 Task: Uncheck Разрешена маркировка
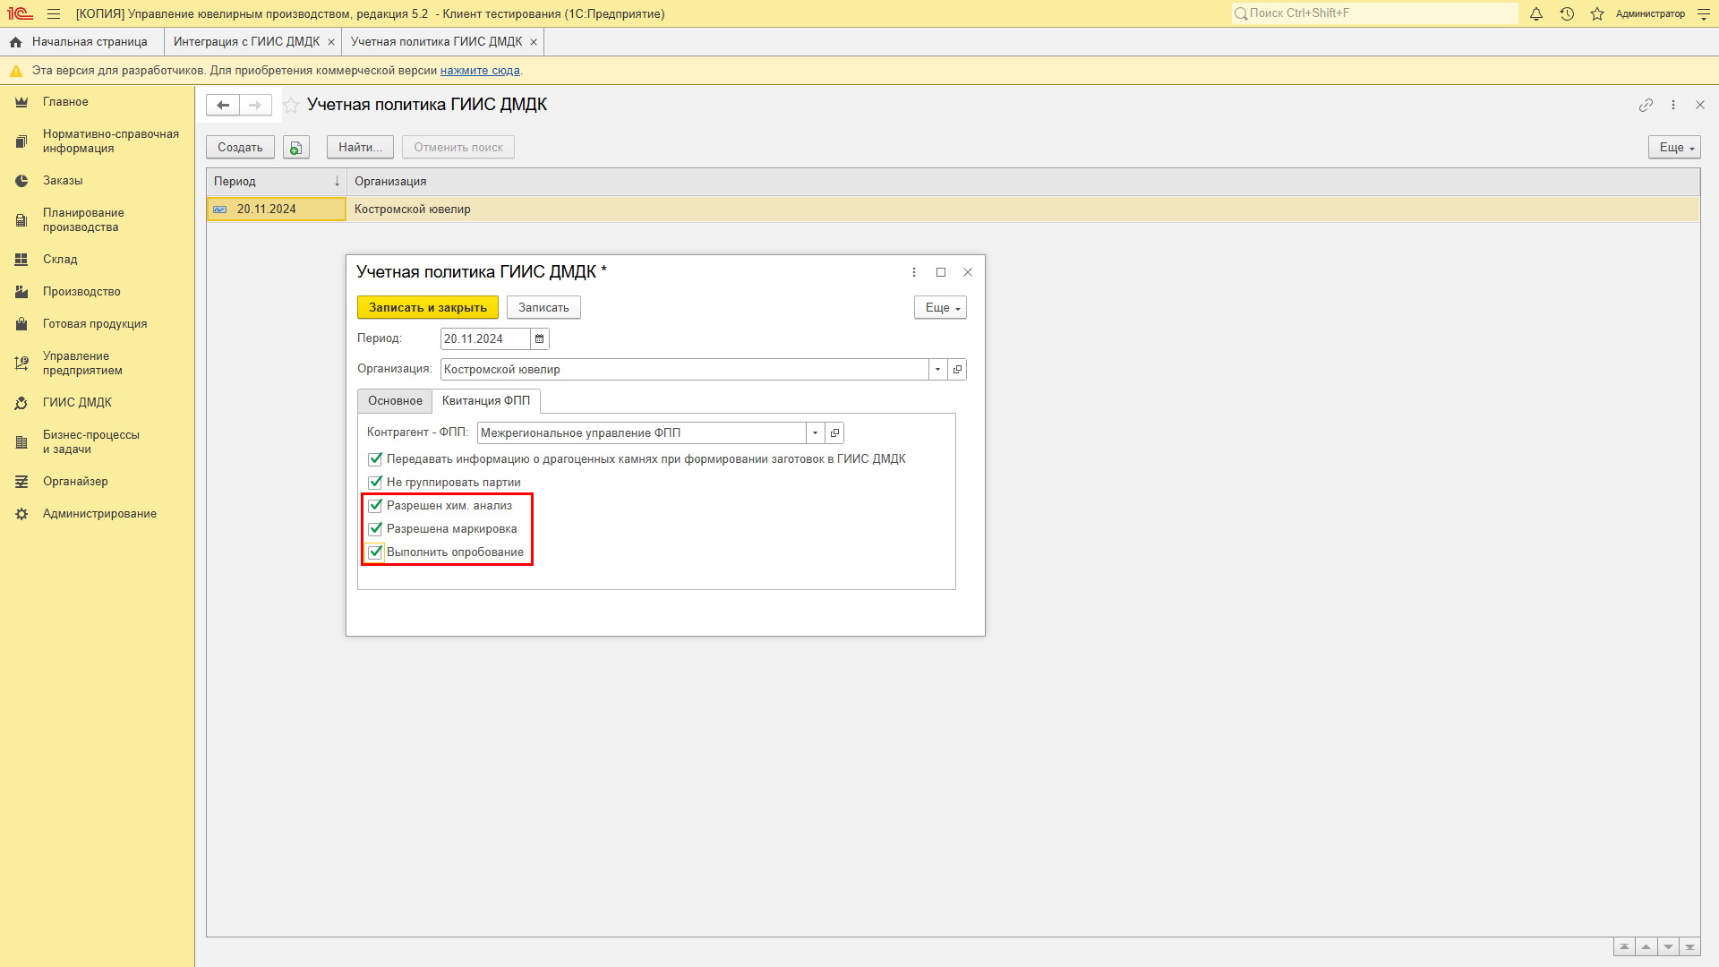click(375, 529)
